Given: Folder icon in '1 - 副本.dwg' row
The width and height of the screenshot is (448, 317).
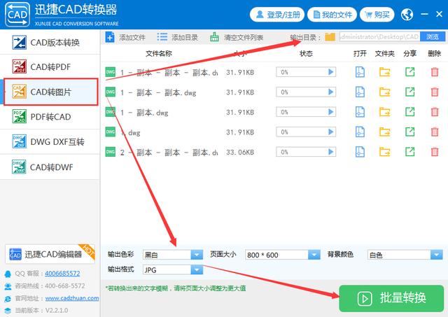Looking at the screenshot, I should (384, 112).
